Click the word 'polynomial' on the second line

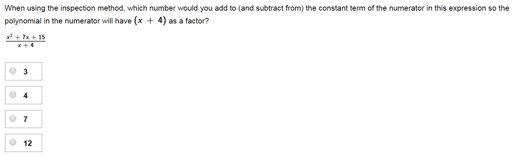pos(23,21)
